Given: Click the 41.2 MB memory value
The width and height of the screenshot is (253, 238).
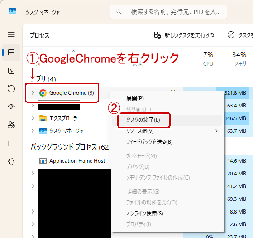Looking at the screenshot, I should (x=237, y=186).
